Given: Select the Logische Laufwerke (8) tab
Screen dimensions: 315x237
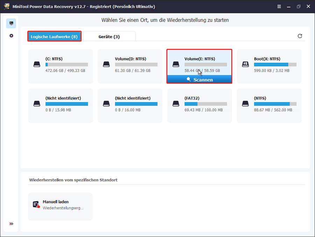Looking at the screenshot, I should [x=54, y=36].
